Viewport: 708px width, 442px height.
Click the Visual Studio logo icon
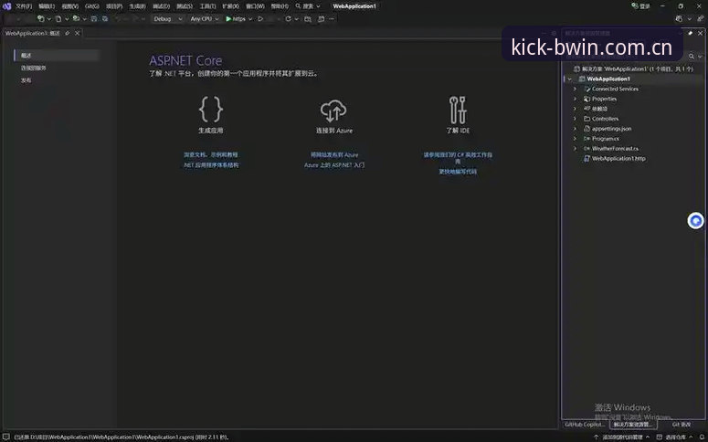6,6
